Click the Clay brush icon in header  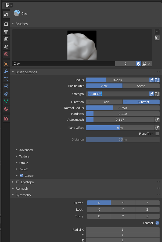pos(17,13)
